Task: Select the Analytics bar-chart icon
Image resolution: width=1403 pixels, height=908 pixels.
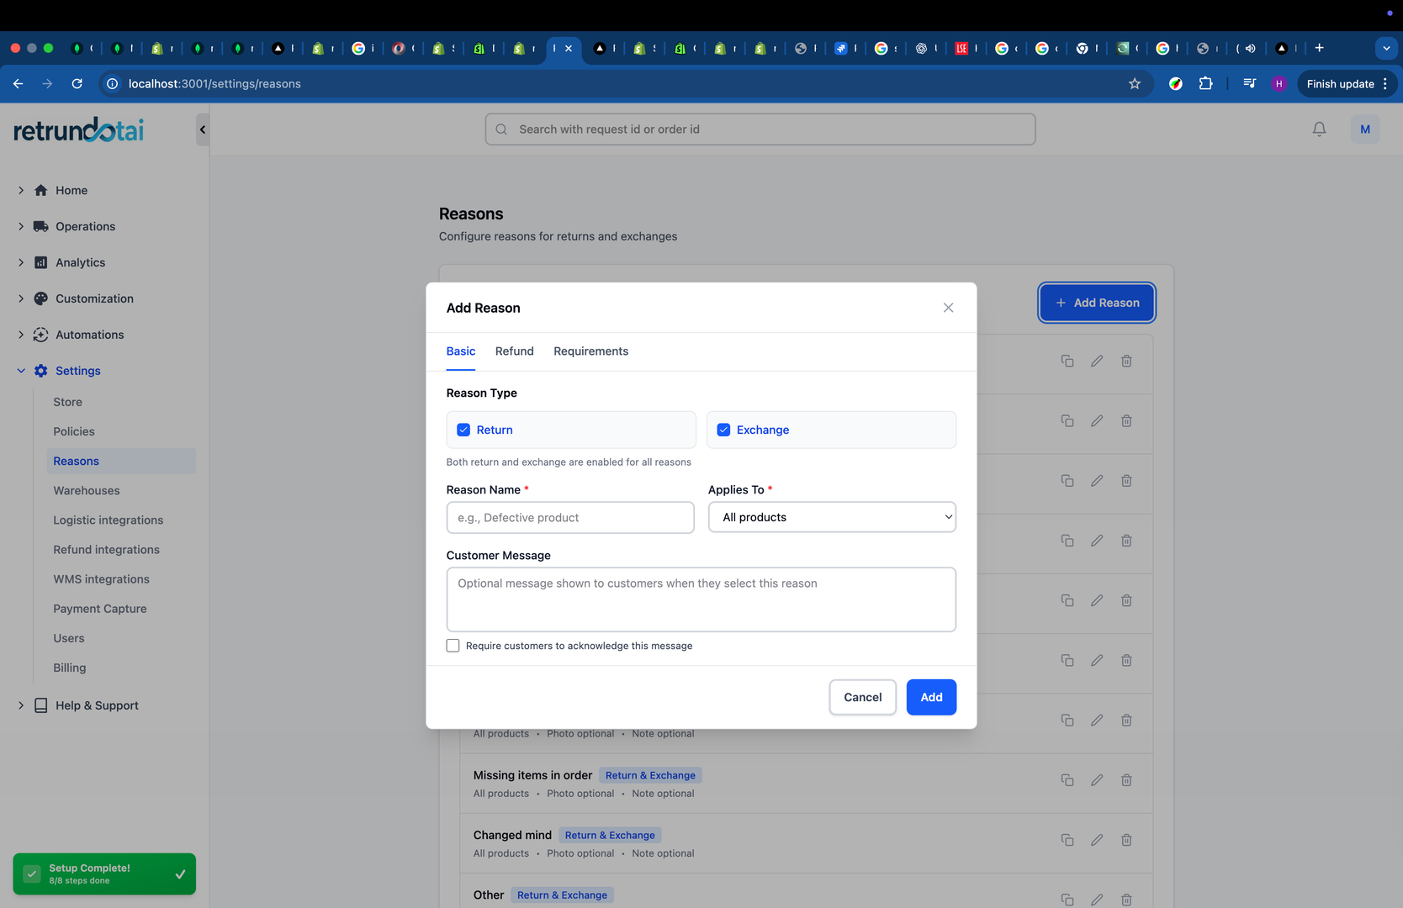Action: coord(41,262)
